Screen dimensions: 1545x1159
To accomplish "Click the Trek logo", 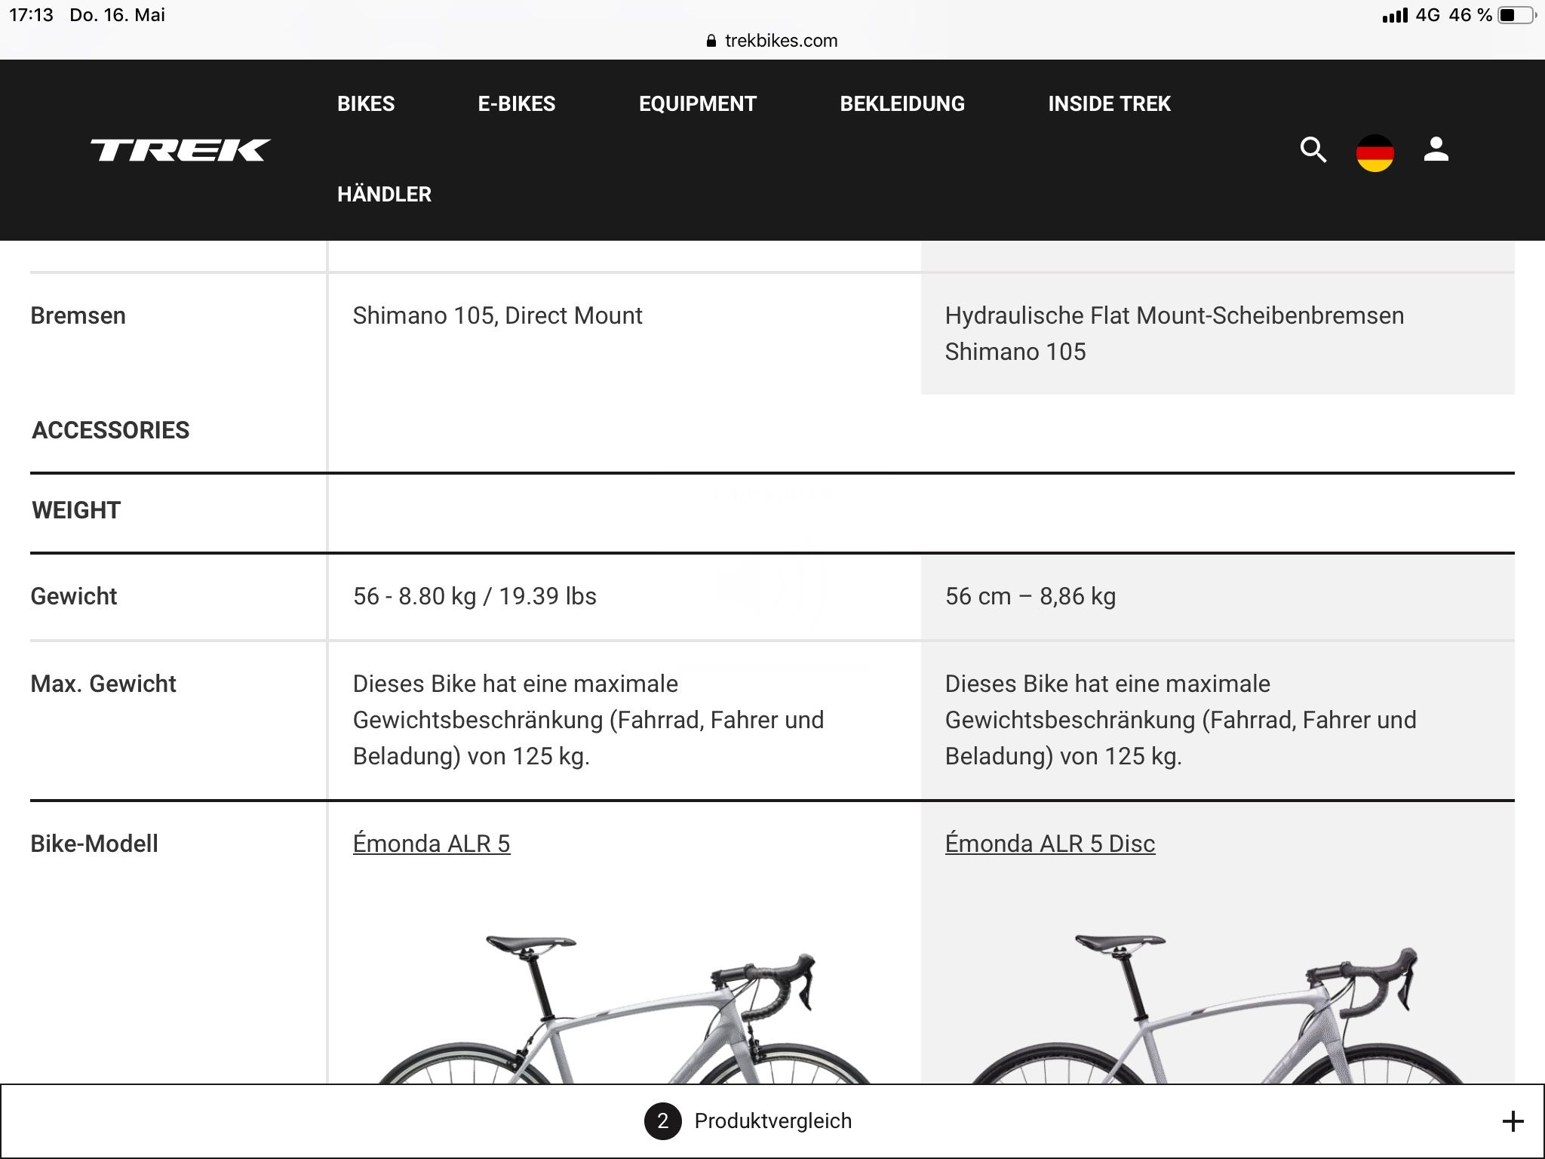I will tap(180, 150).
